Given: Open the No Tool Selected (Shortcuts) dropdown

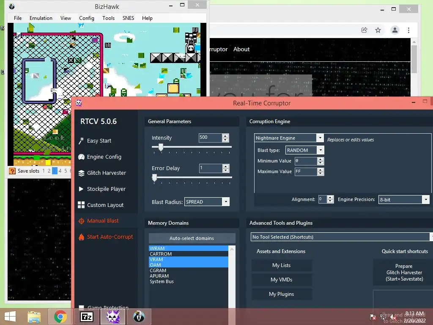Looking at the screenshot, I should click(431, 237).
